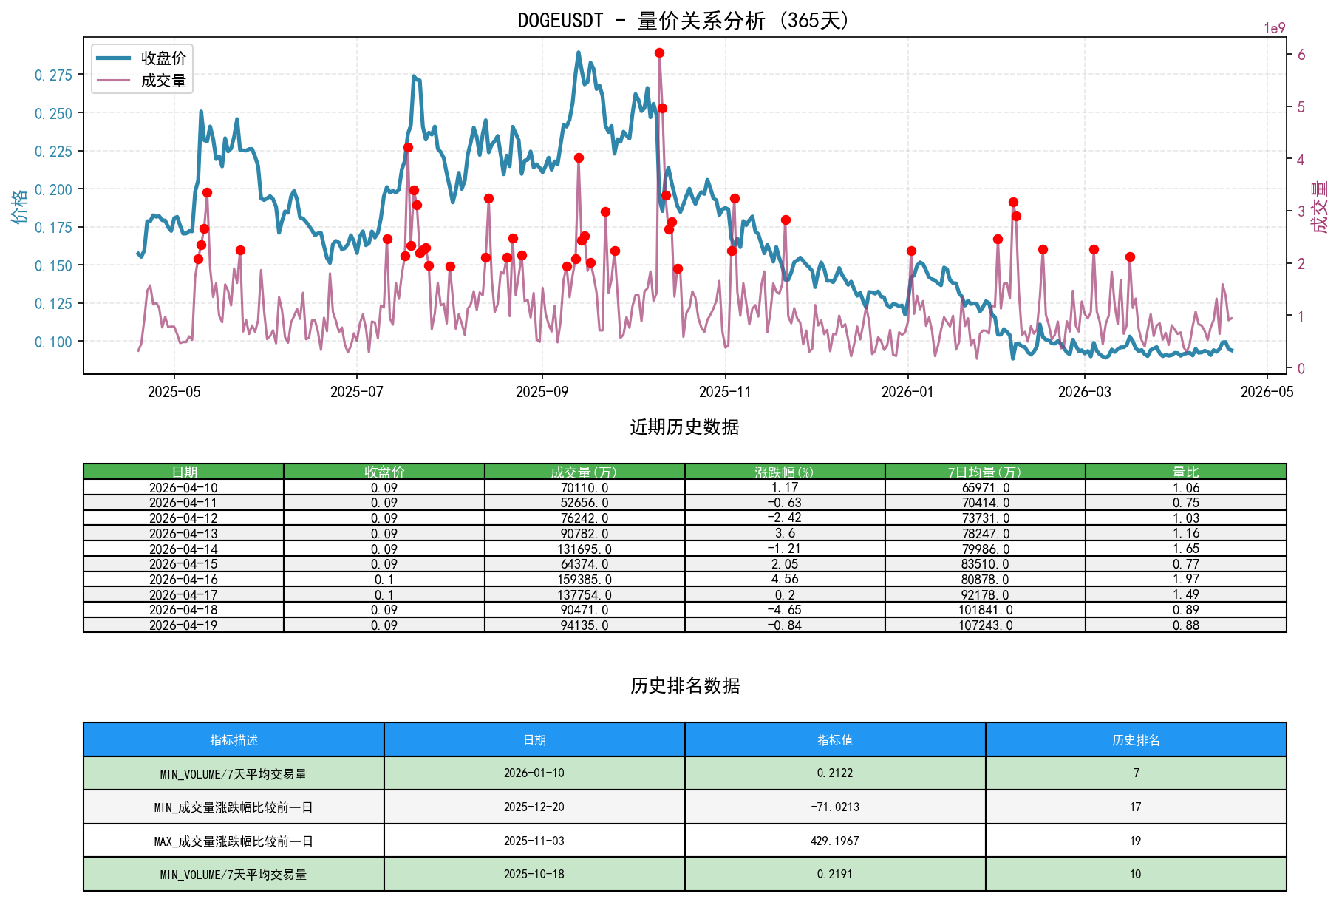Click the 涨跌幅(%) column header
The height and width of the screenshot is (902, 1339).
[785, 472]
